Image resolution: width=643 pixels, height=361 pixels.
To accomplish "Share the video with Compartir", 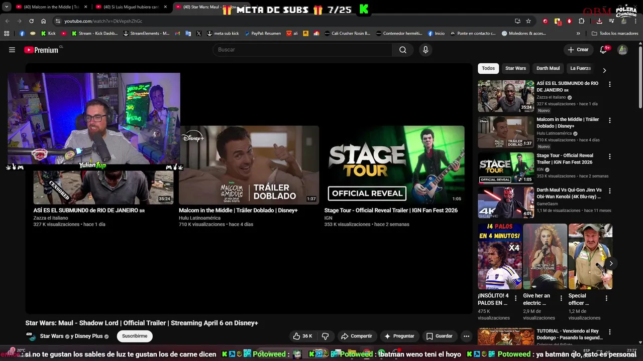I will point(357,336).
